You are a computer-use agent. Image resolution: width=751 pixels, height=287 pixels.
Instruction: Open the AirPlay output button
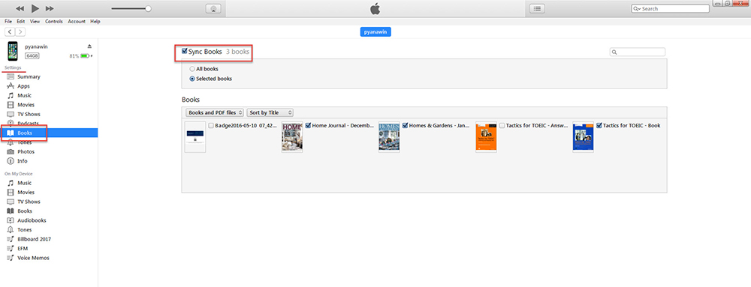coord(213,8)
